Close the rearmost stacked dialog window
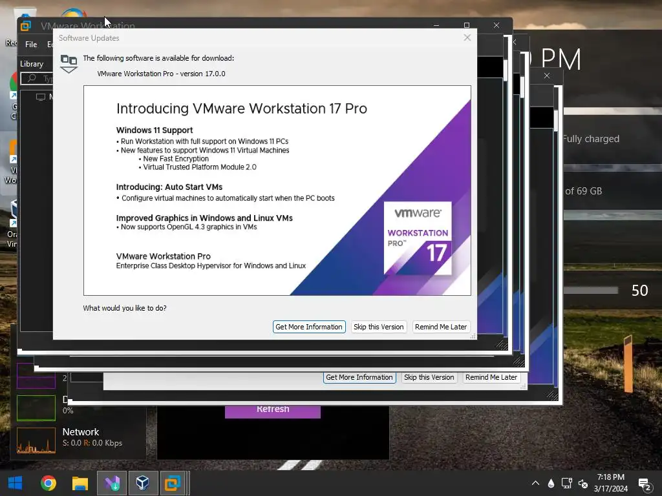 point(547,76)
